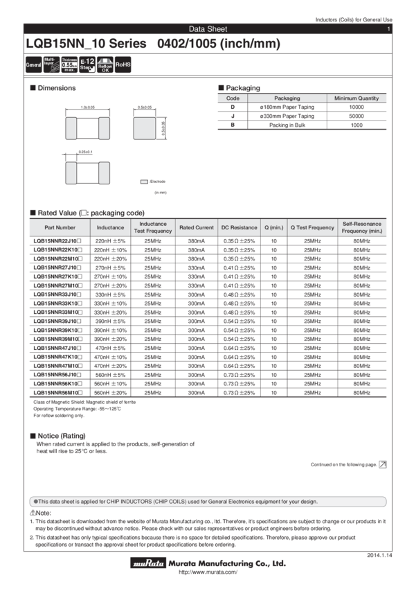
Task: Click the CHIP INDUCTORS applicability note box
Action: coord(208,502)
